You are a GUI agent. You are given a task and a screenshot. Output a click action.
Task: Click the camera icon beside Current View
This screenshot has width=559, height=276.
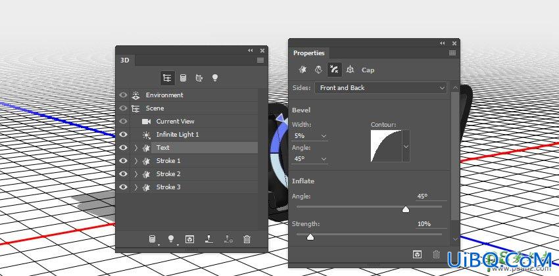tap(146, 122)
